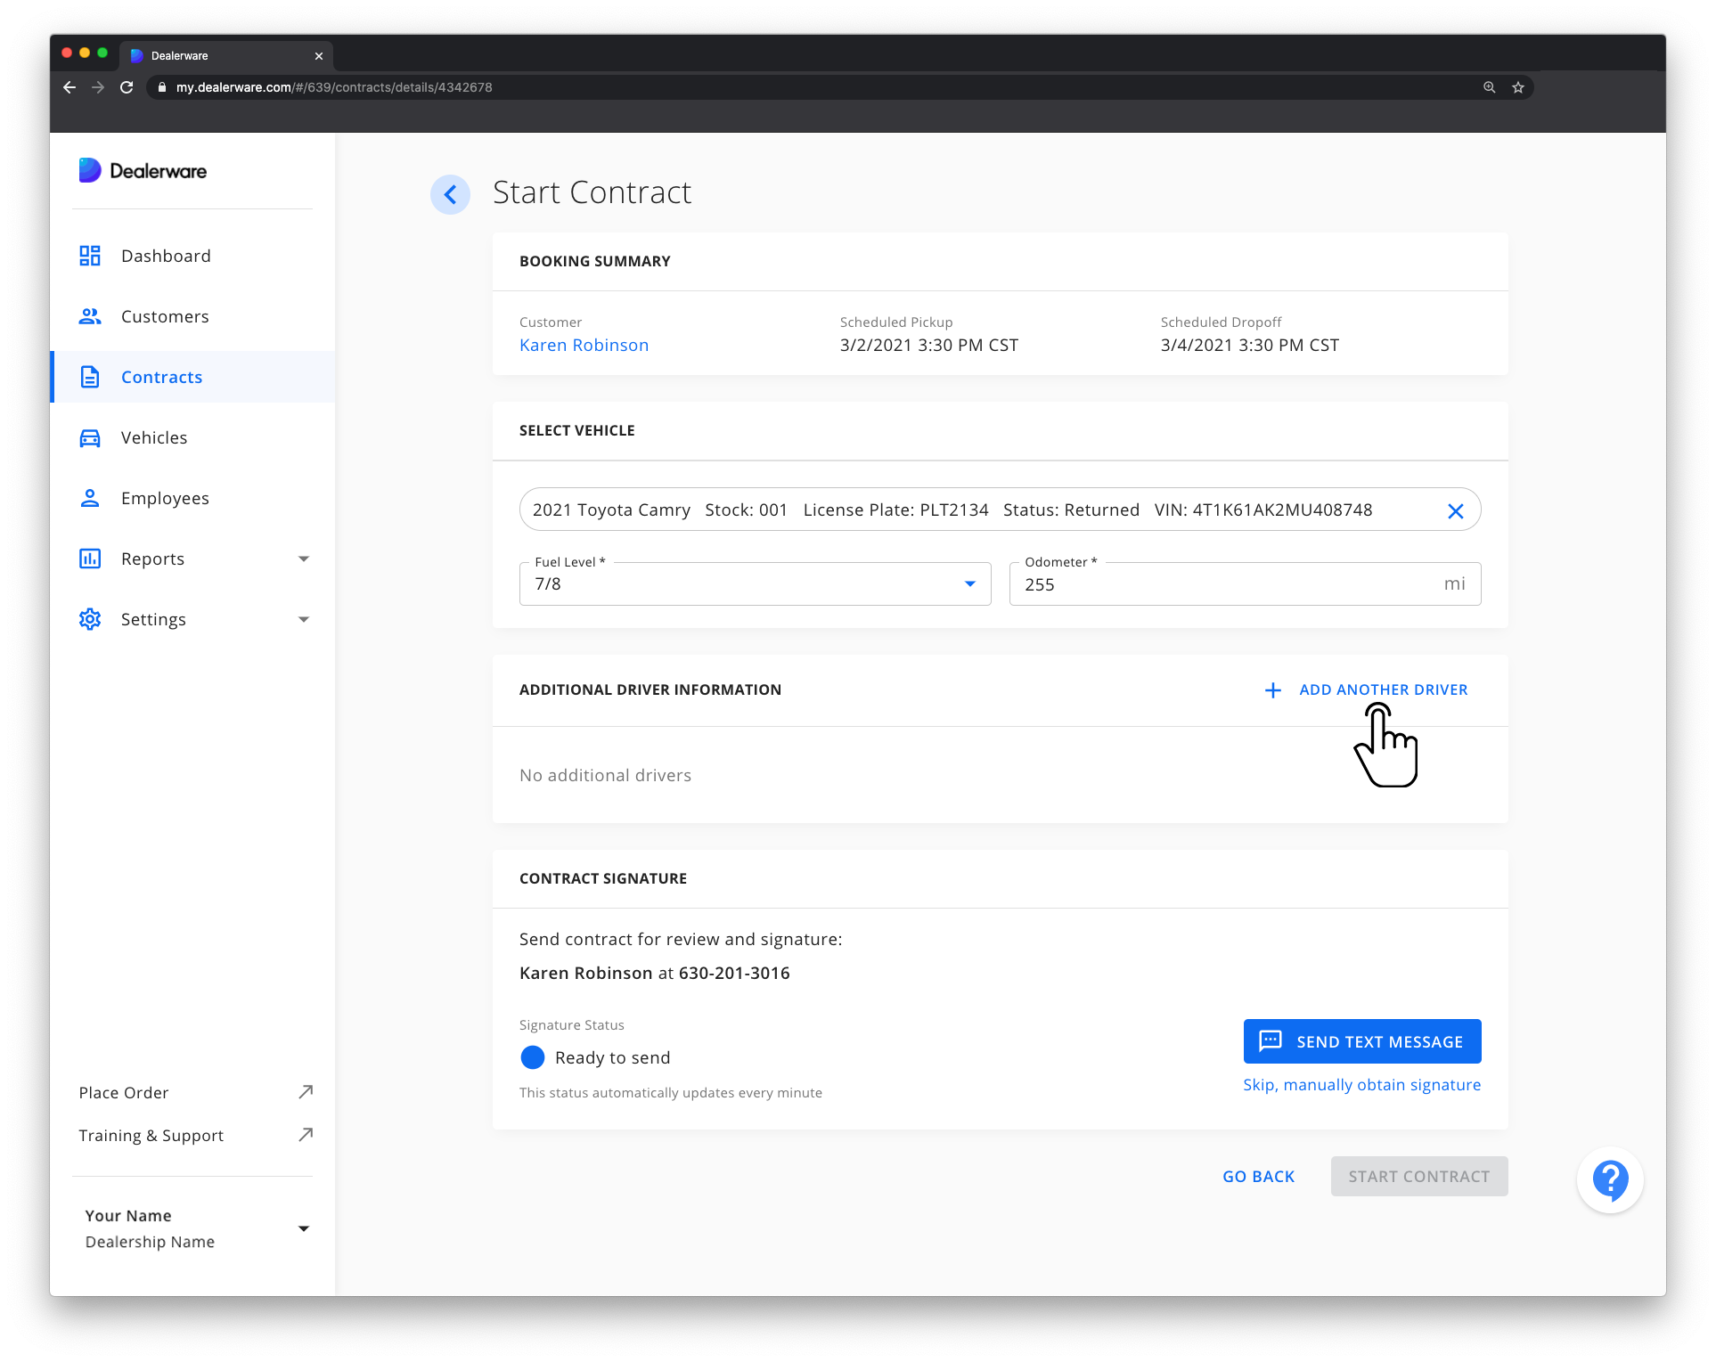Open Training & Support link

tap(151, 1135)
